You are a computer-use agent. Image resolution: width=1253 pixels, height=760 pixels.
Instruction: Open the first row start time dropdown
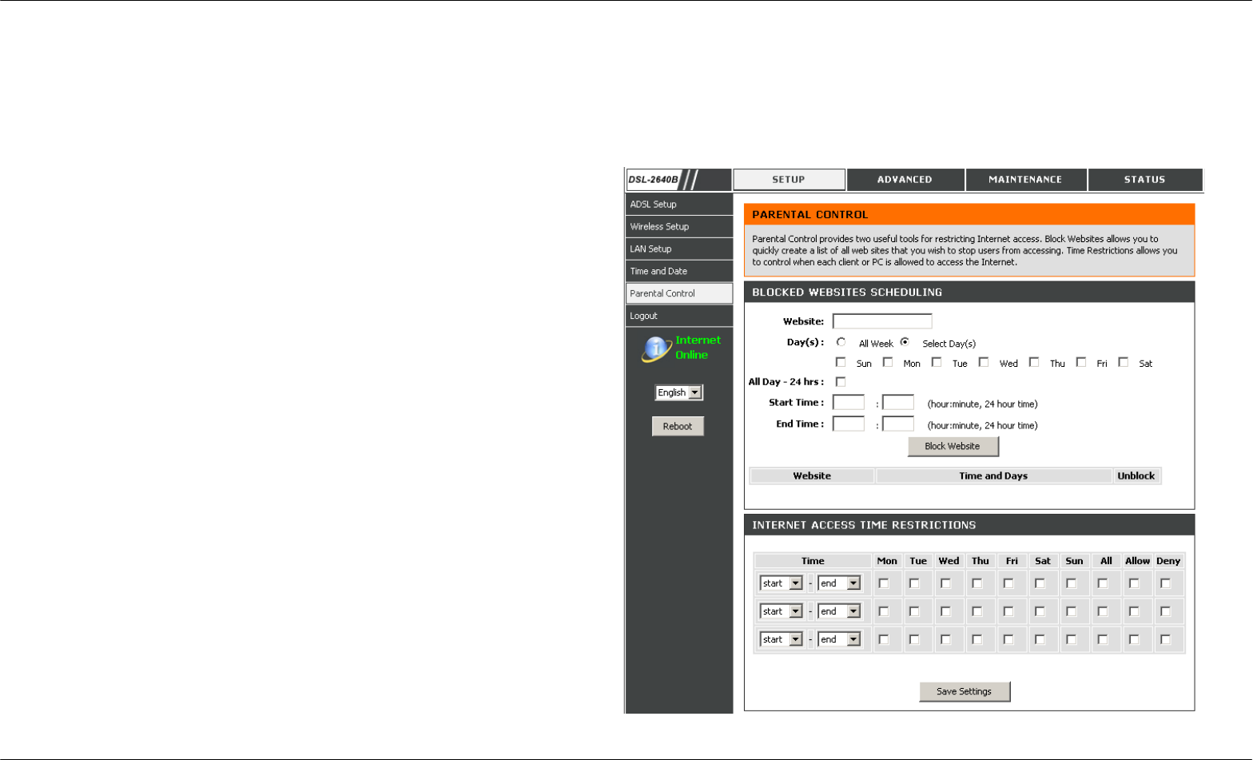781,583
